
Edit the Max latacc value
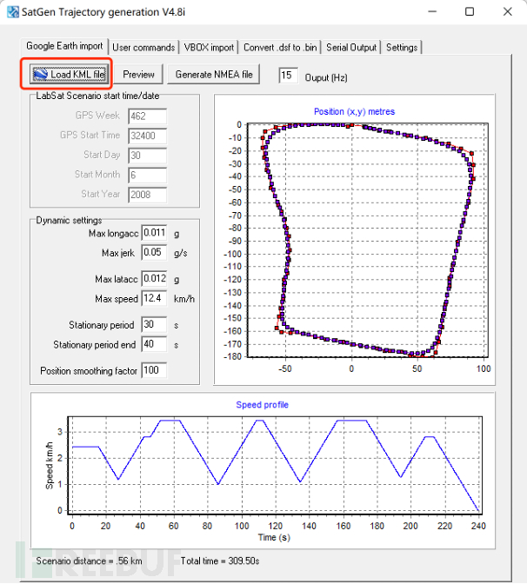[x=154, y=279]
